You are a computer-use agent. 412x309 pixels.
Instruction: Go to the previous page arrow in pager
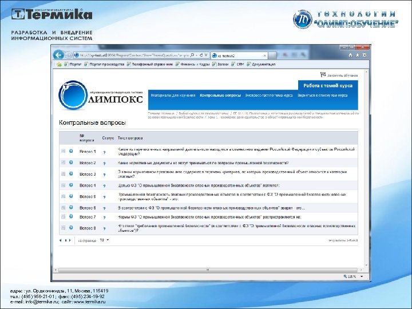tap(61, 240)
